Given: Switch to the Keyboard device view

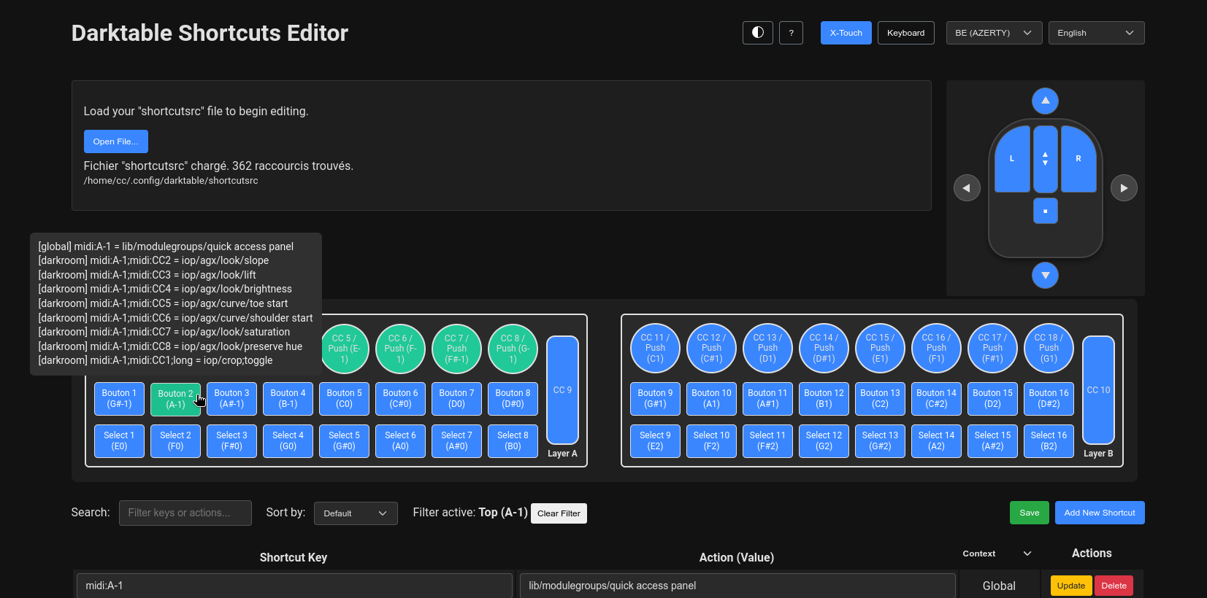Looking at the screenshot, I should 905,33.
